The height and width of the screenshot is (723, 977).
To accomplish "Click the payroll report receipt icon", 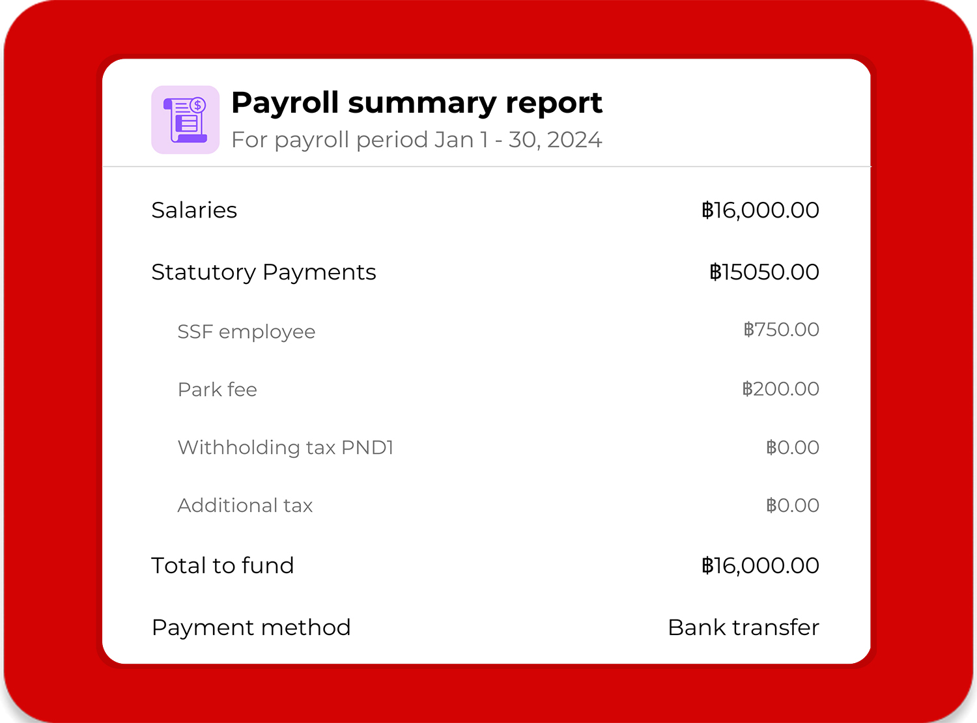I will click(185, 120).
